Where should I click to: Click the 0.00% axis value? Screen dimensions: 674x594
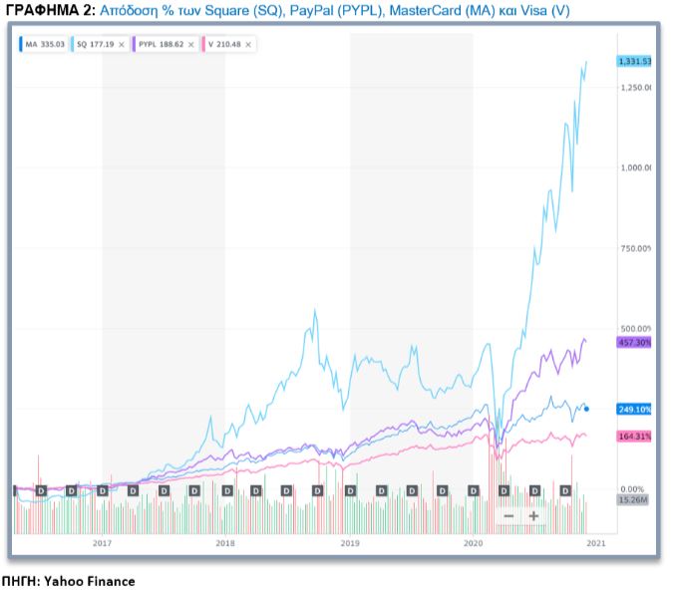[x=632, y=489]
